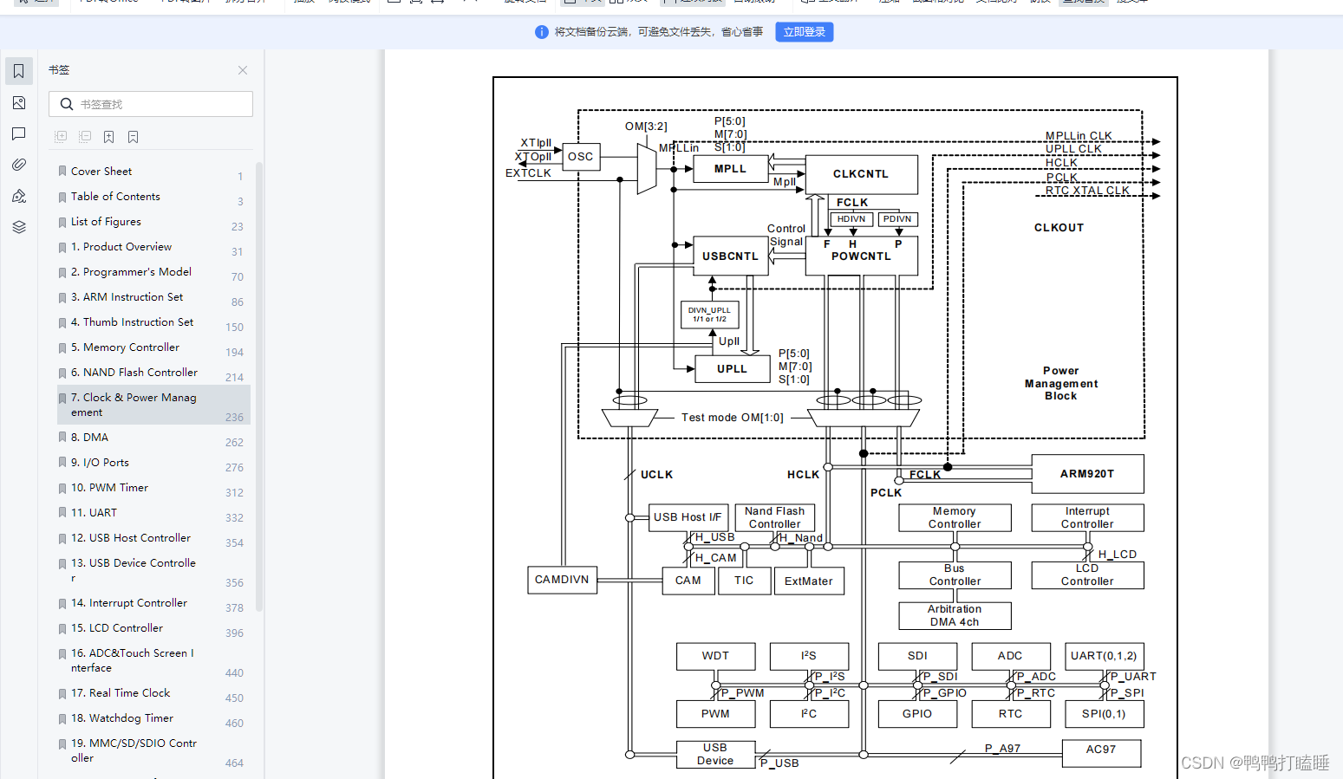The width and height of the screenshot is (1343, 779).
Task: Open 15. LCD Controller bookmark
Action: 117,628
